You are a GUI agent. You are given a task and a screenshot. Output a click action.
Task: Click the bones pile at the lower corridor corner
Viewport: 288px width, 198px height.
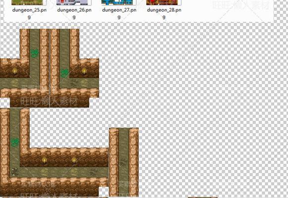tap(14, 171)
